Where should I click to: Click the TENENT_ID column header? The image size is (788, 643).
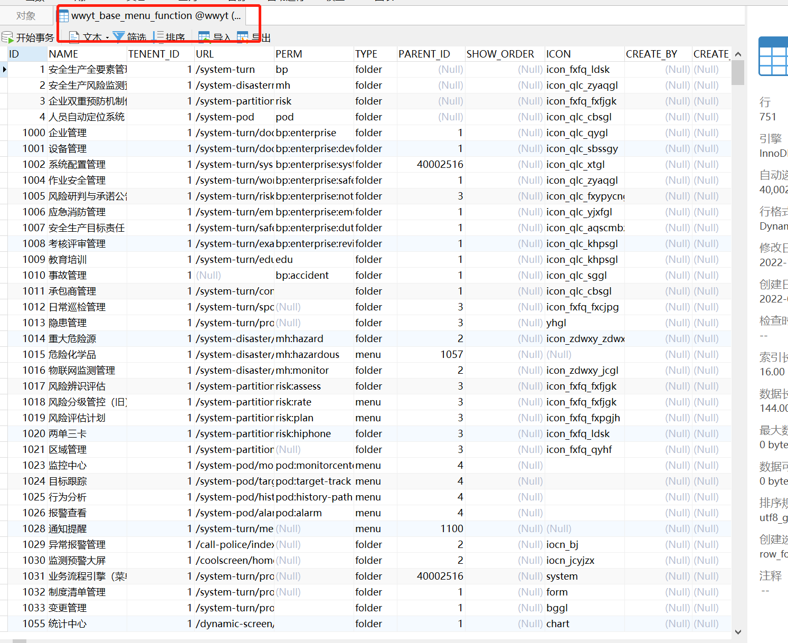coord(160,54)
